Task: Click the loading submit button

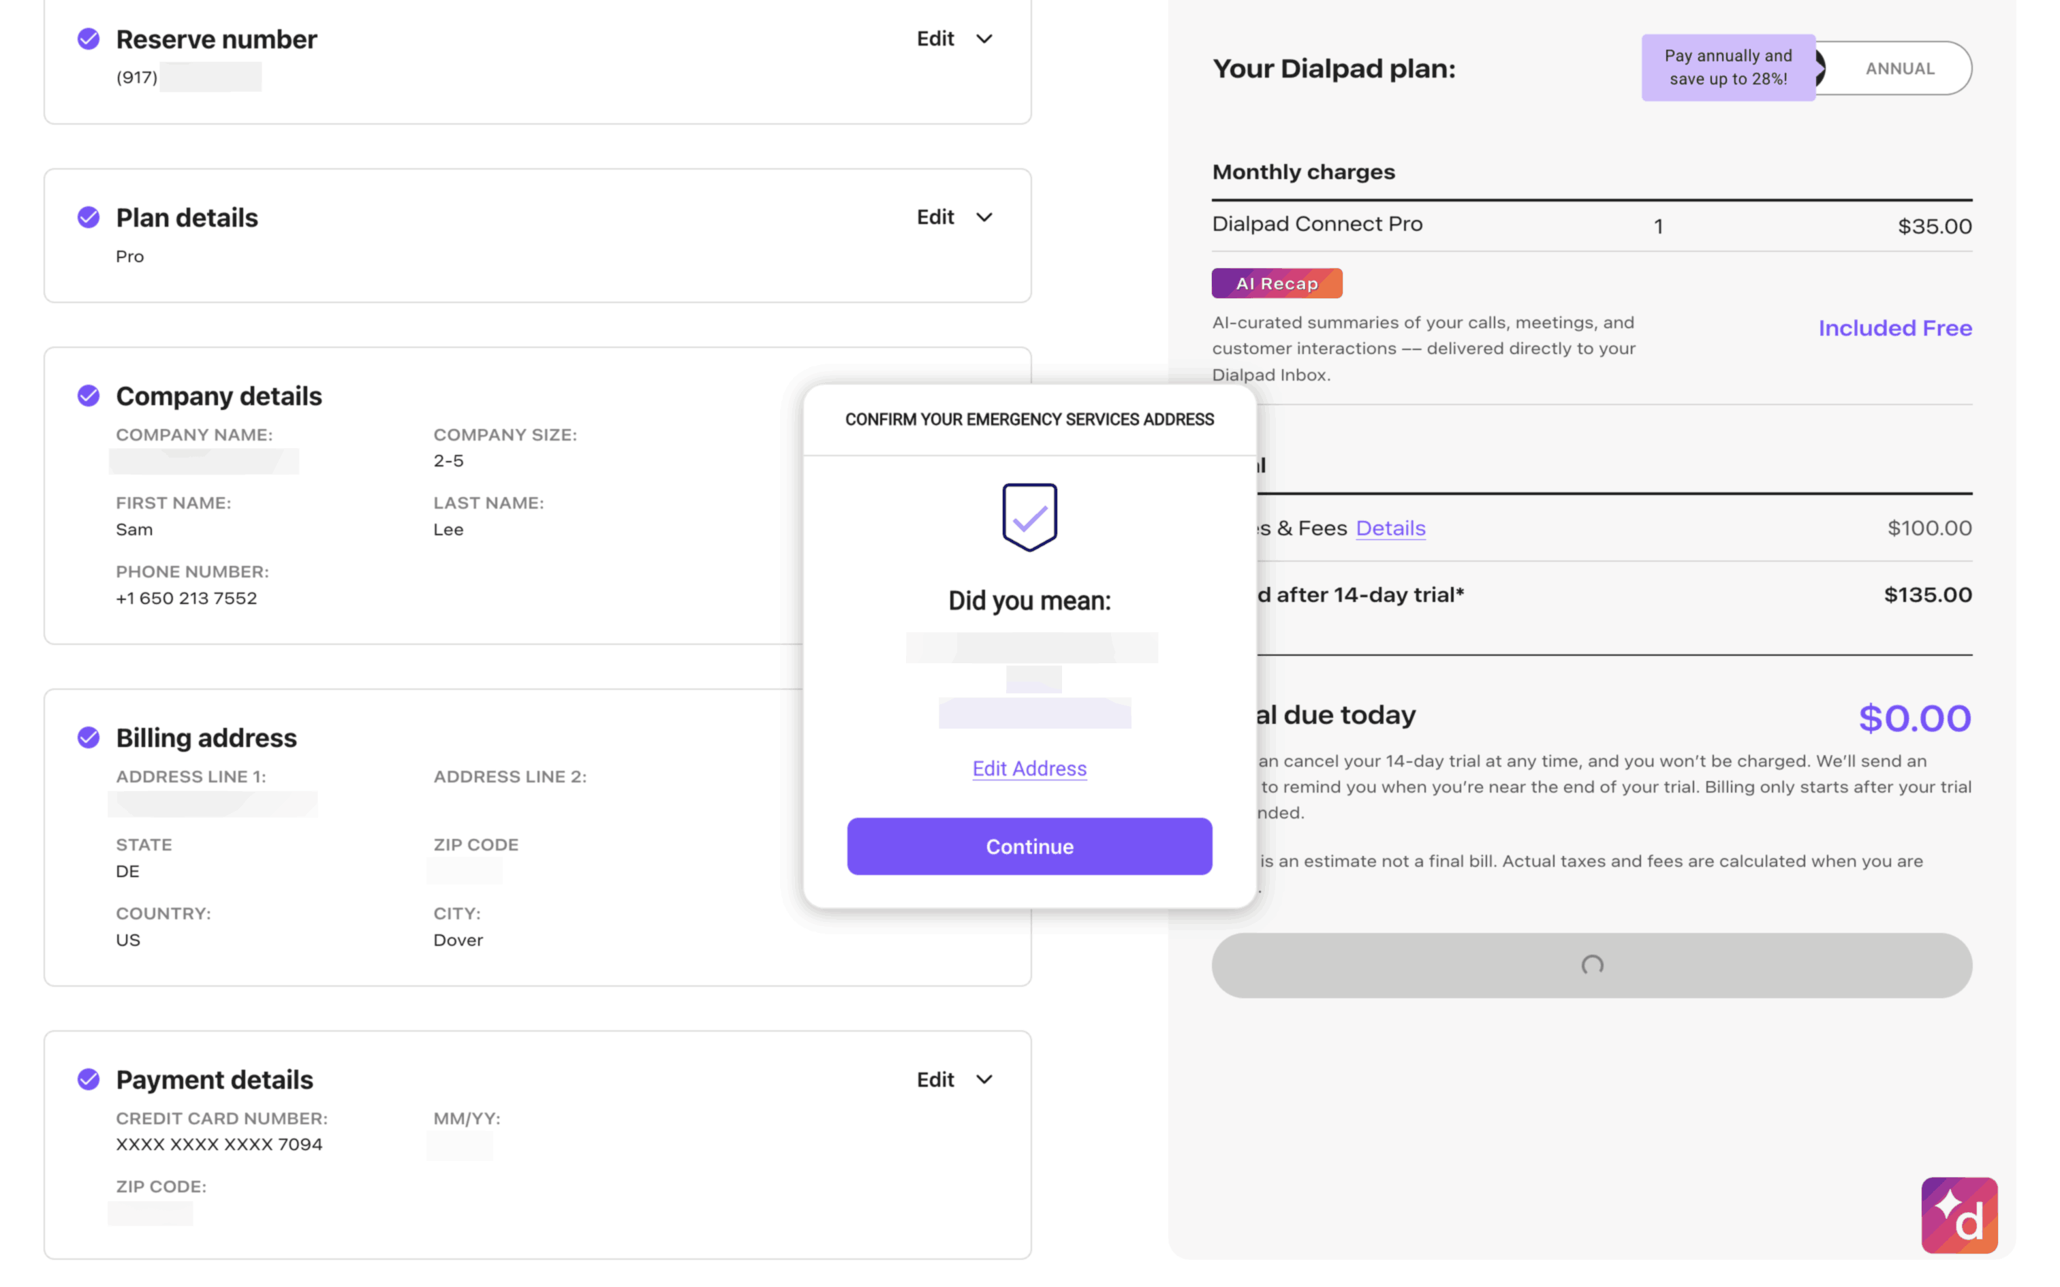Action: (1591, 966)
